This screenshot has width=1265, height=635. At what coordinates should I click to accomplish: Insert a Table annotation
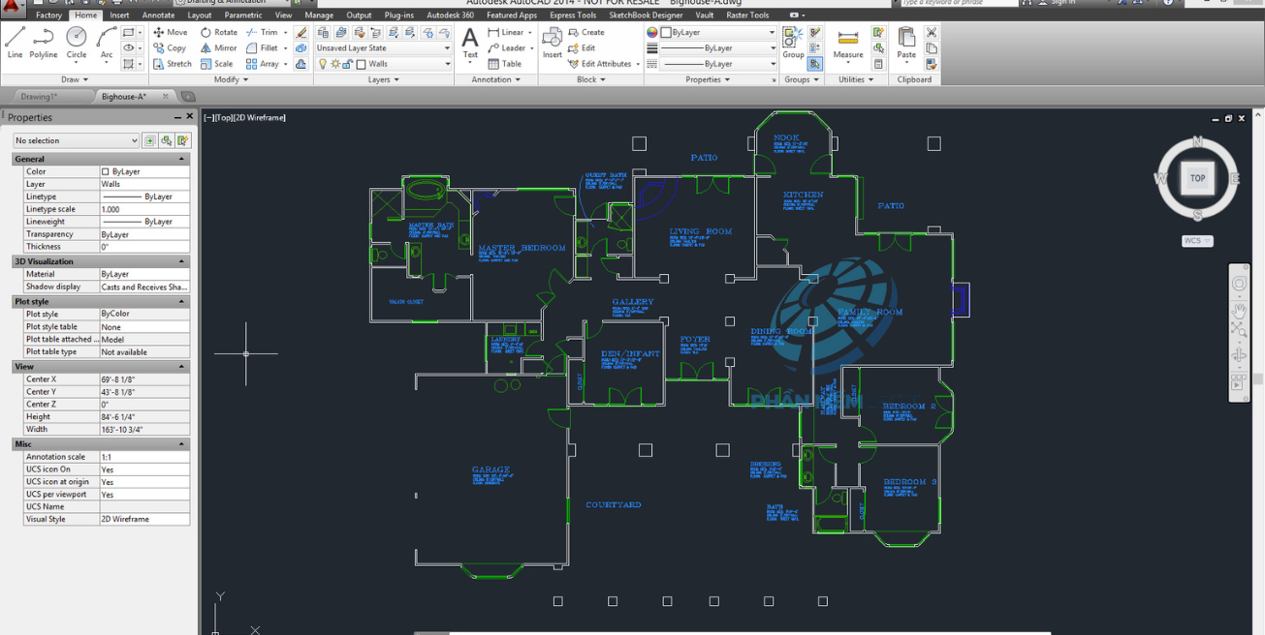point(505,64)
